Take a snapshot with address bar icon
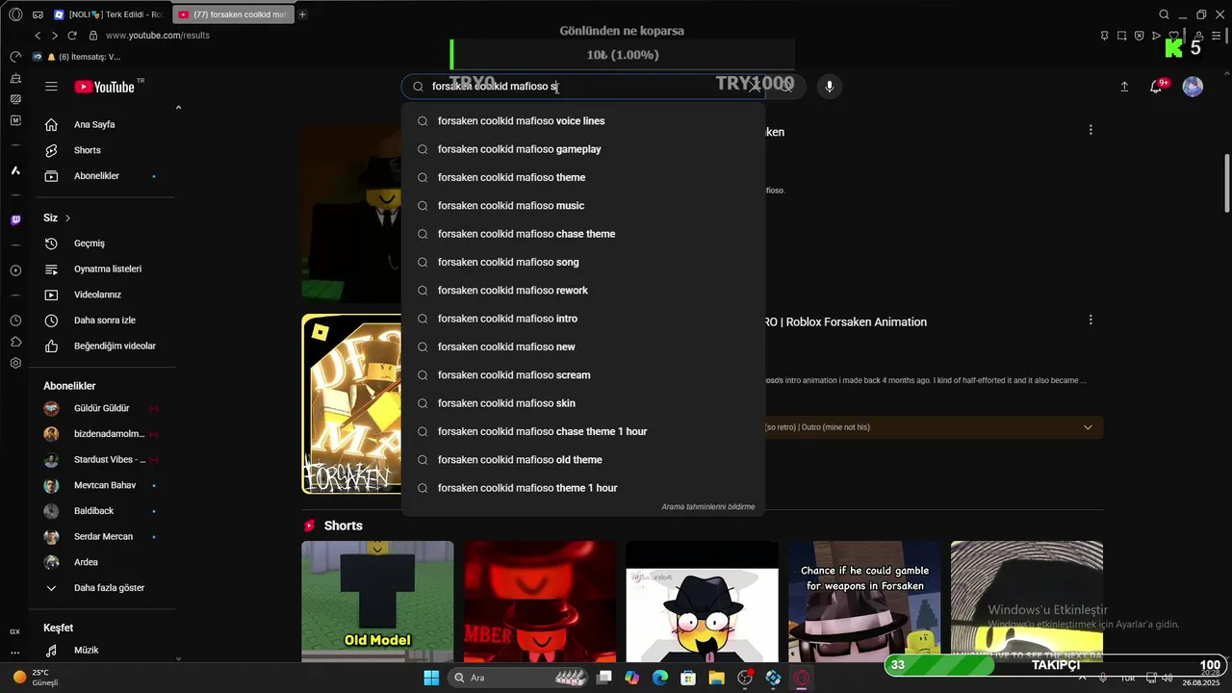This screenshot has width=1232, height=693. coord(1121,36)
